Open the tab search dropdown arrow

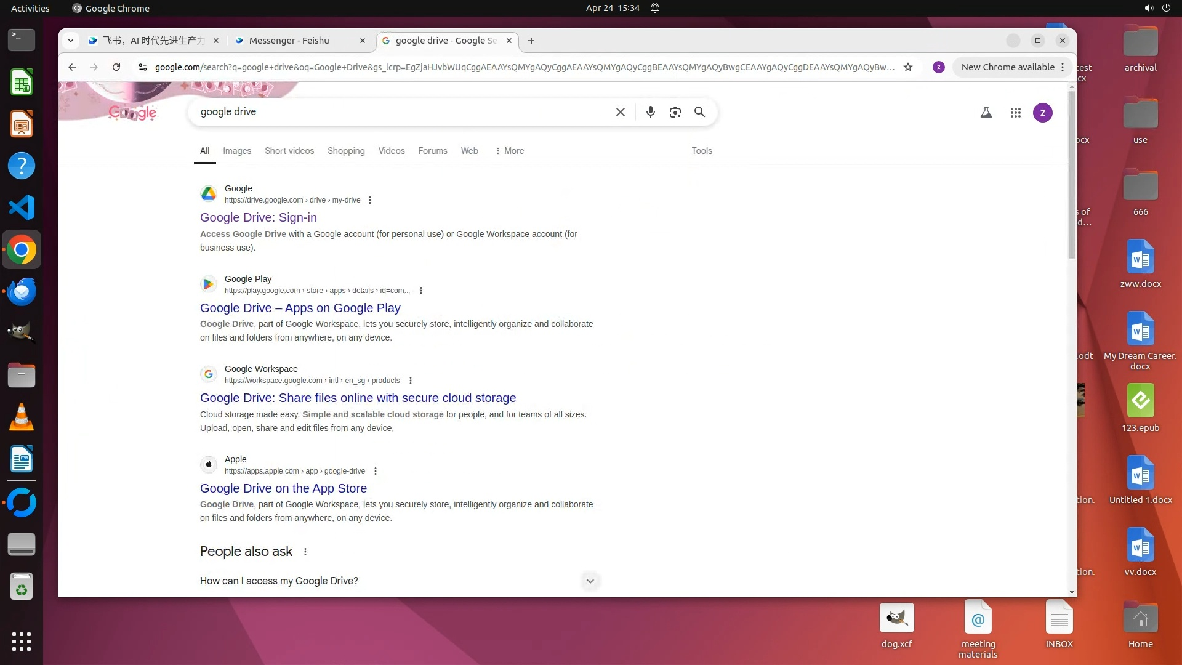pos(71,41)
